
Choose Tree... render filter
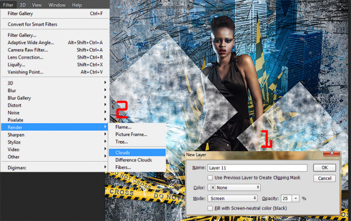pos(137,142)
